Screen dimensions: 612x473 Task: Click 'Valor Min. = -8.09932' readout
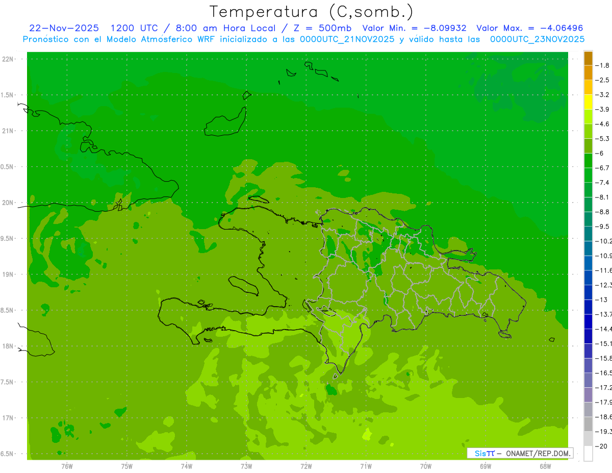tap(414, 28)
